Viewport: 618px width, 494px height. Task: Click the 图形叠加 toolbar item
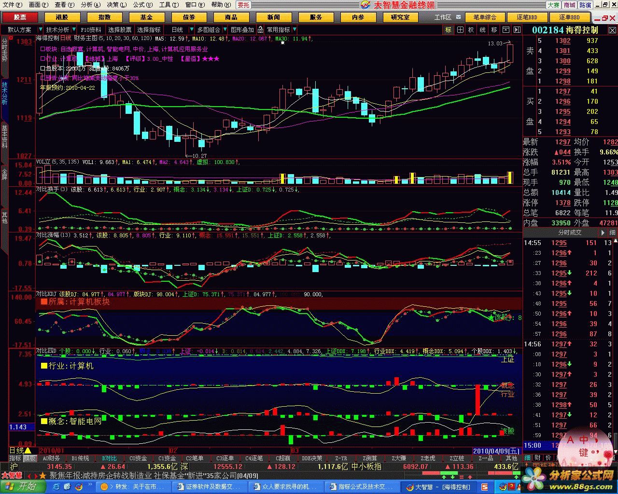[x=242, y=30]
